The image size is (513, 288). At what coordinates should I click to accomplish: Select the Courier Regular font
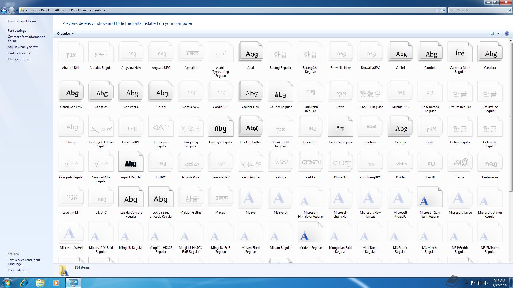pyautogui.click(x=281, y=91)
